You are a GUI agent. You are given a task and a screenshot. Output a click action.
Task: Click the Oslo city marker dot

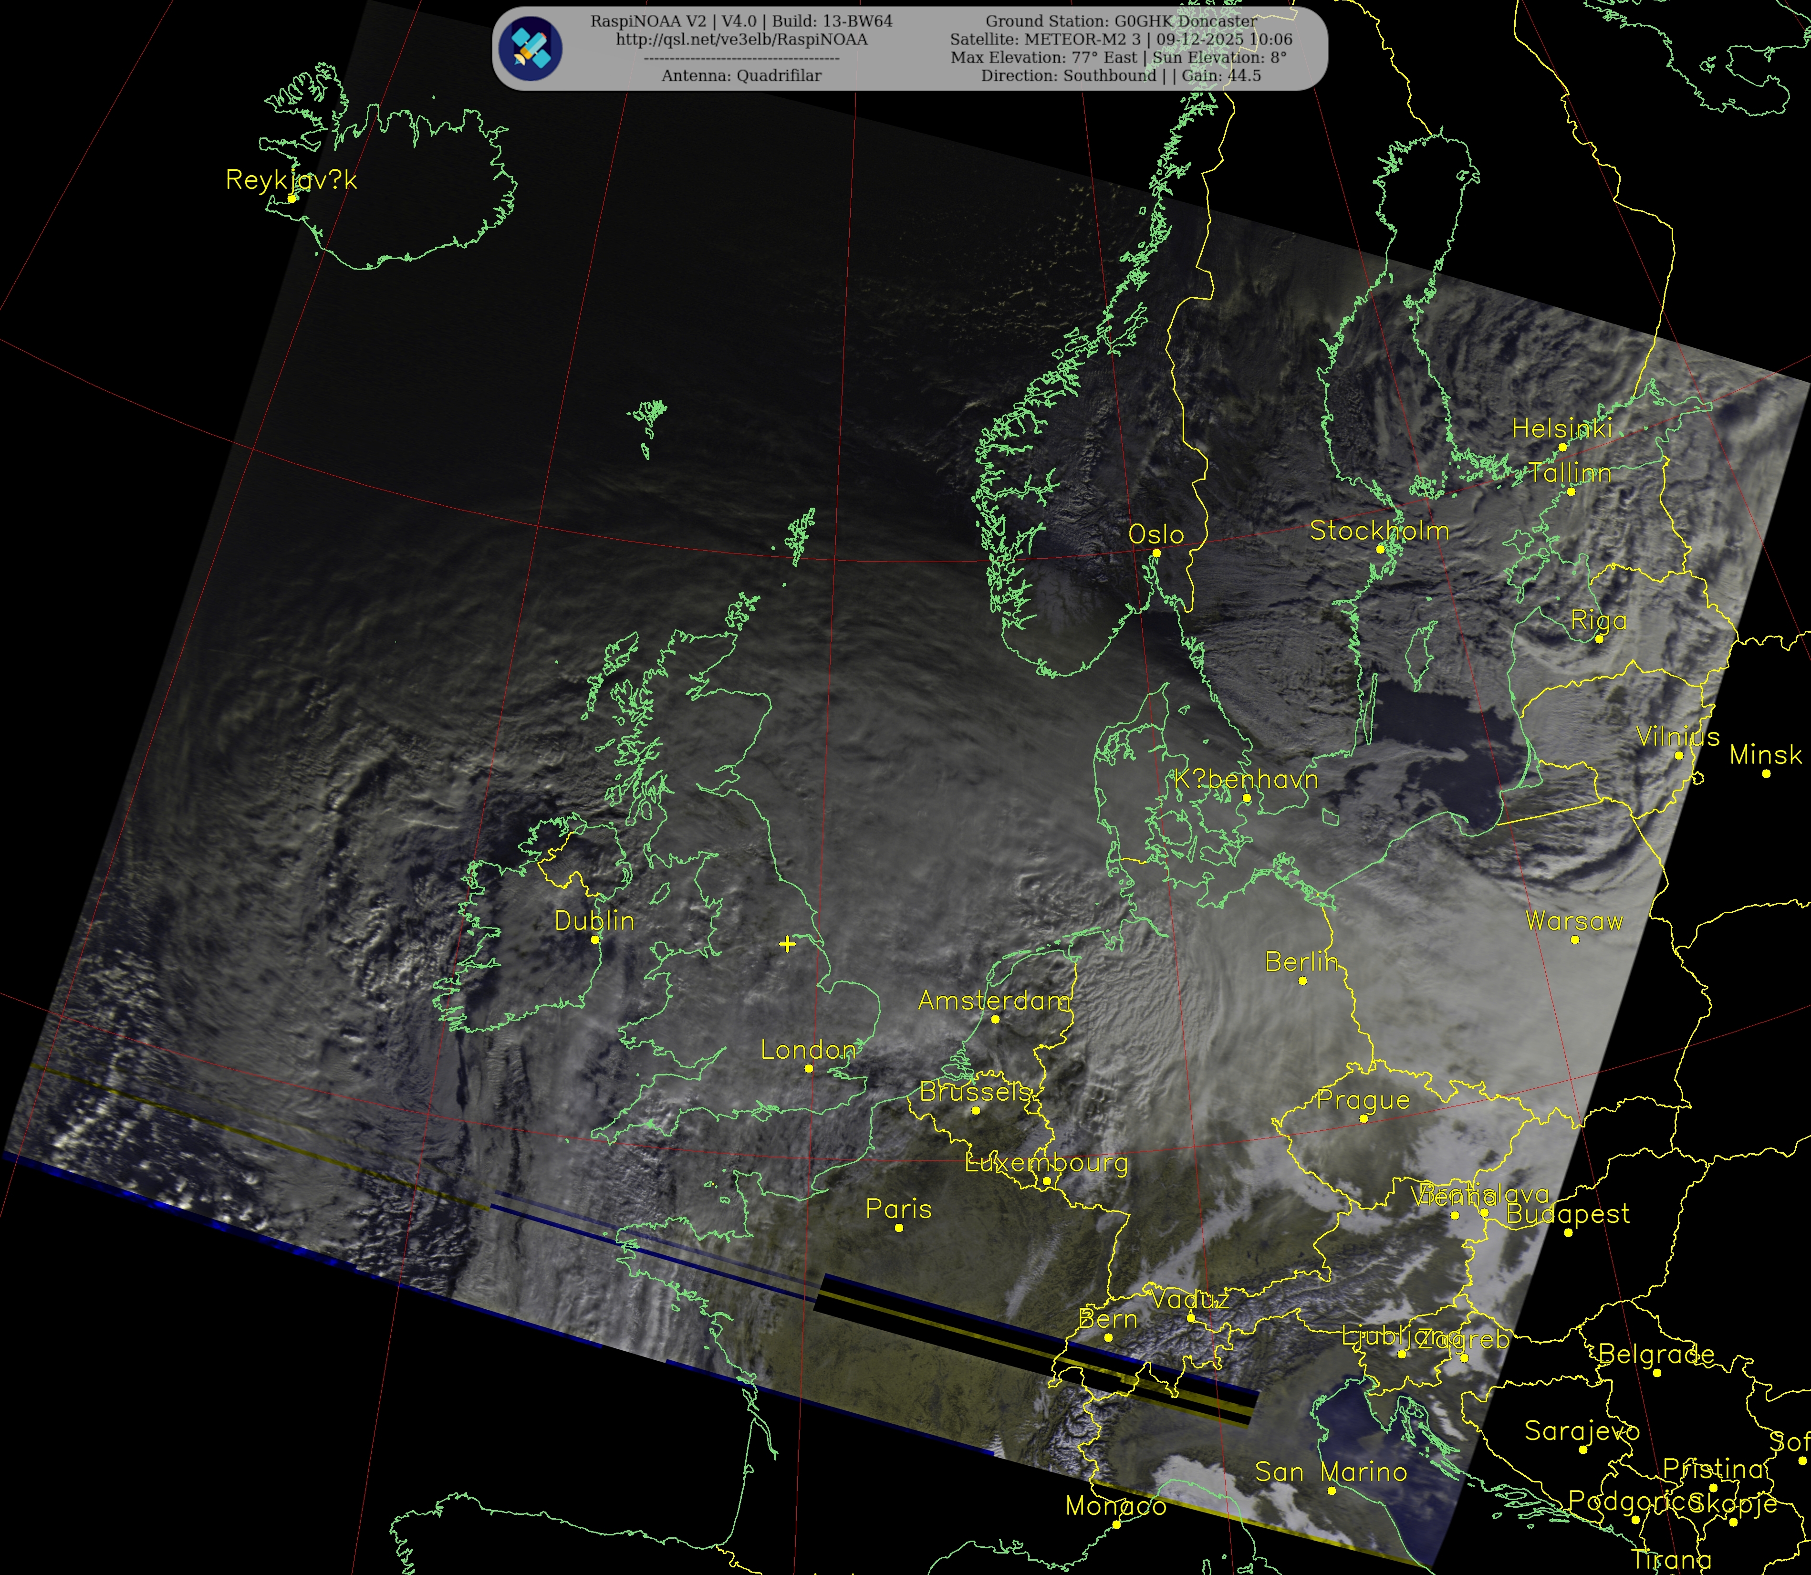click(1156, 553)
